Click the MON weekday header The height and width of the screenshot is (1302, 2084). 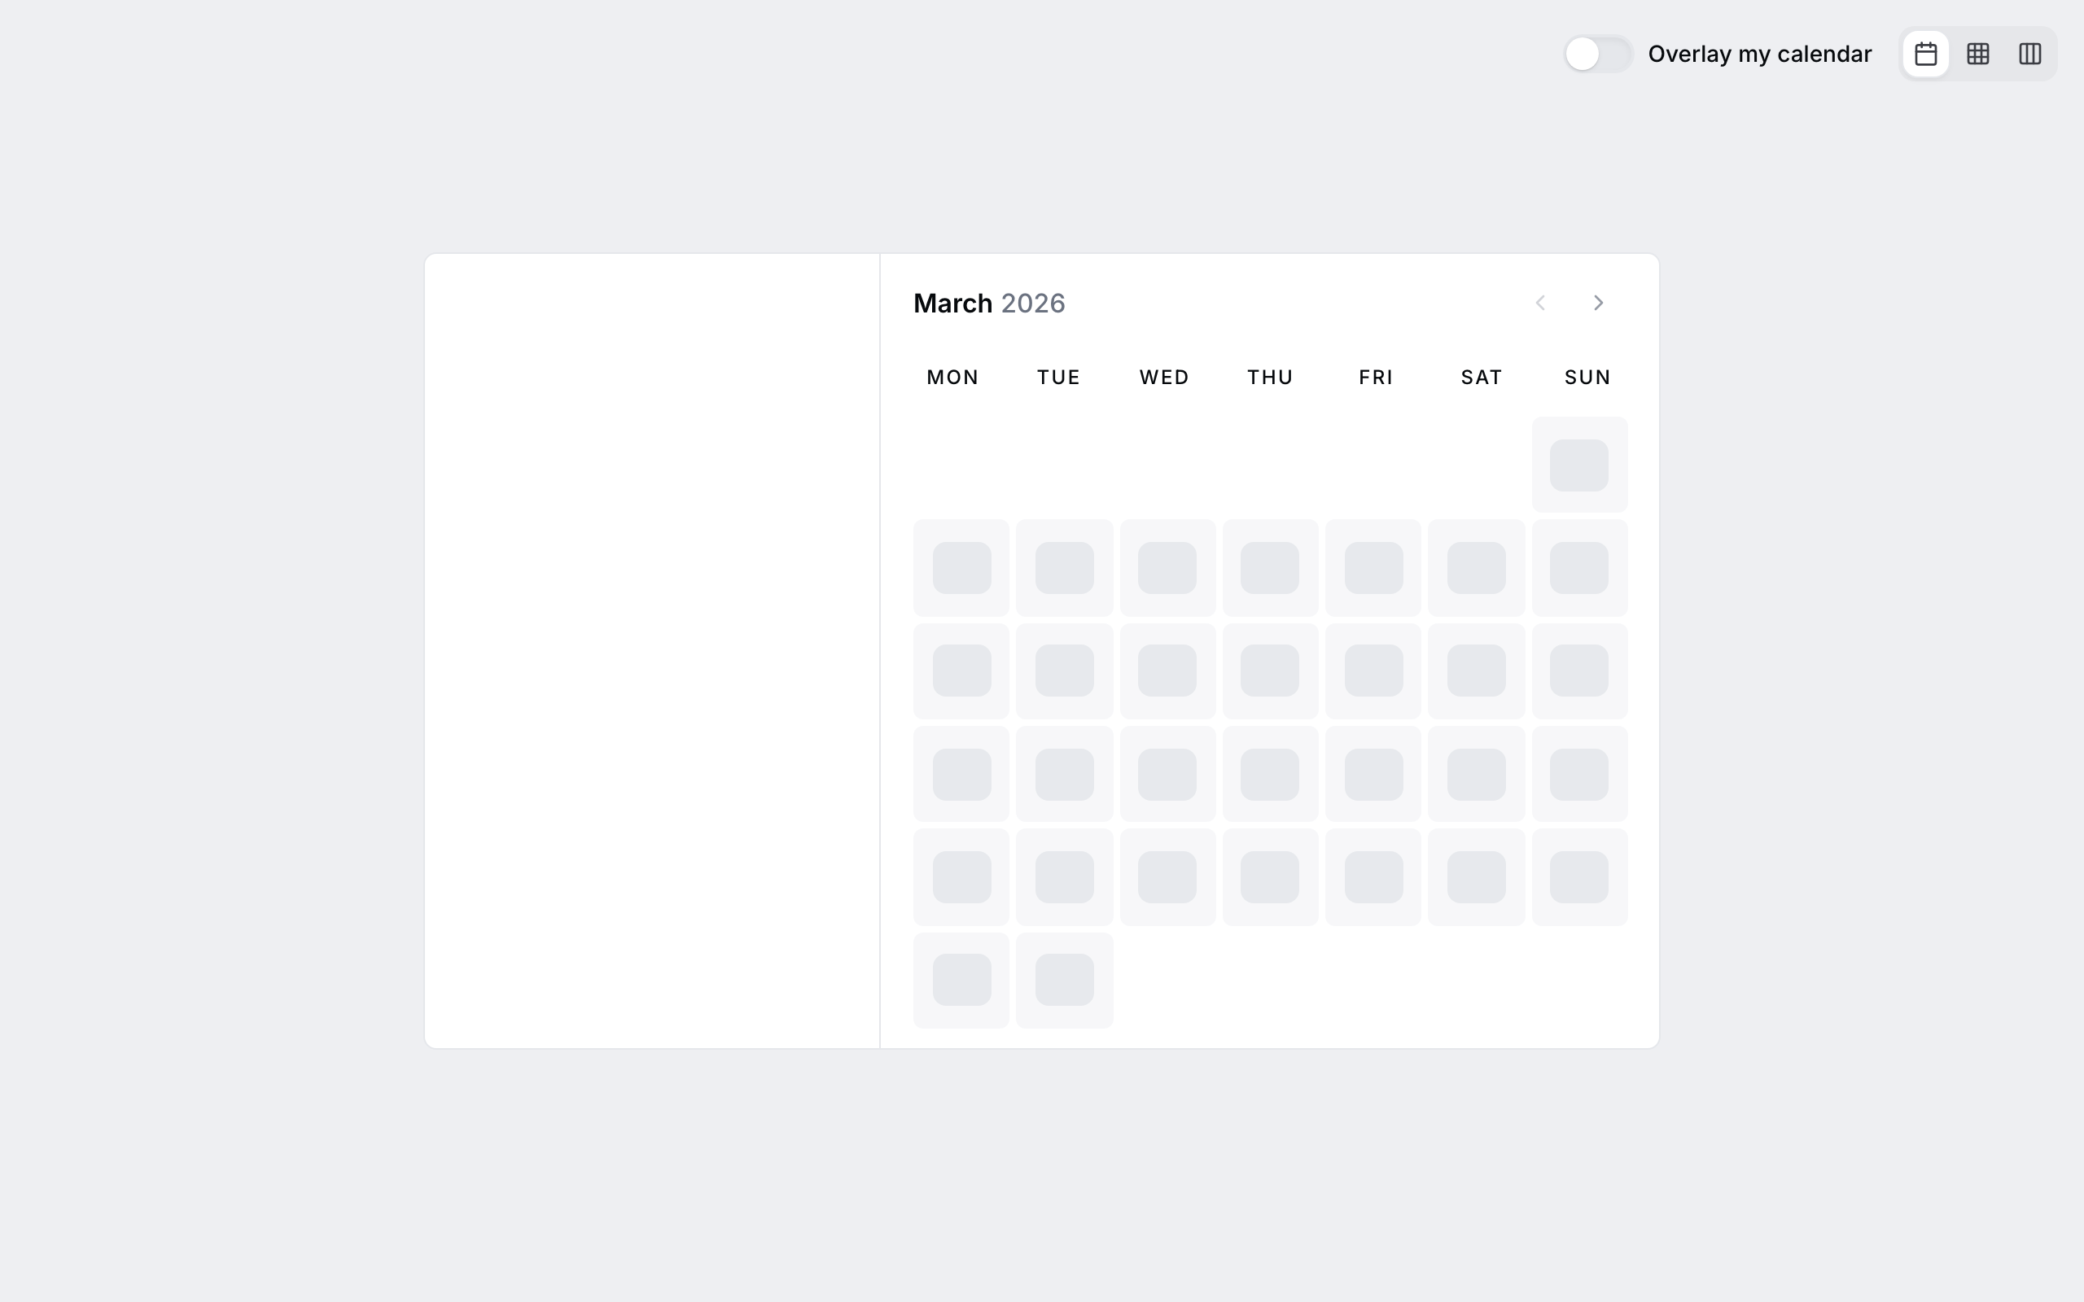coord(952,377)
